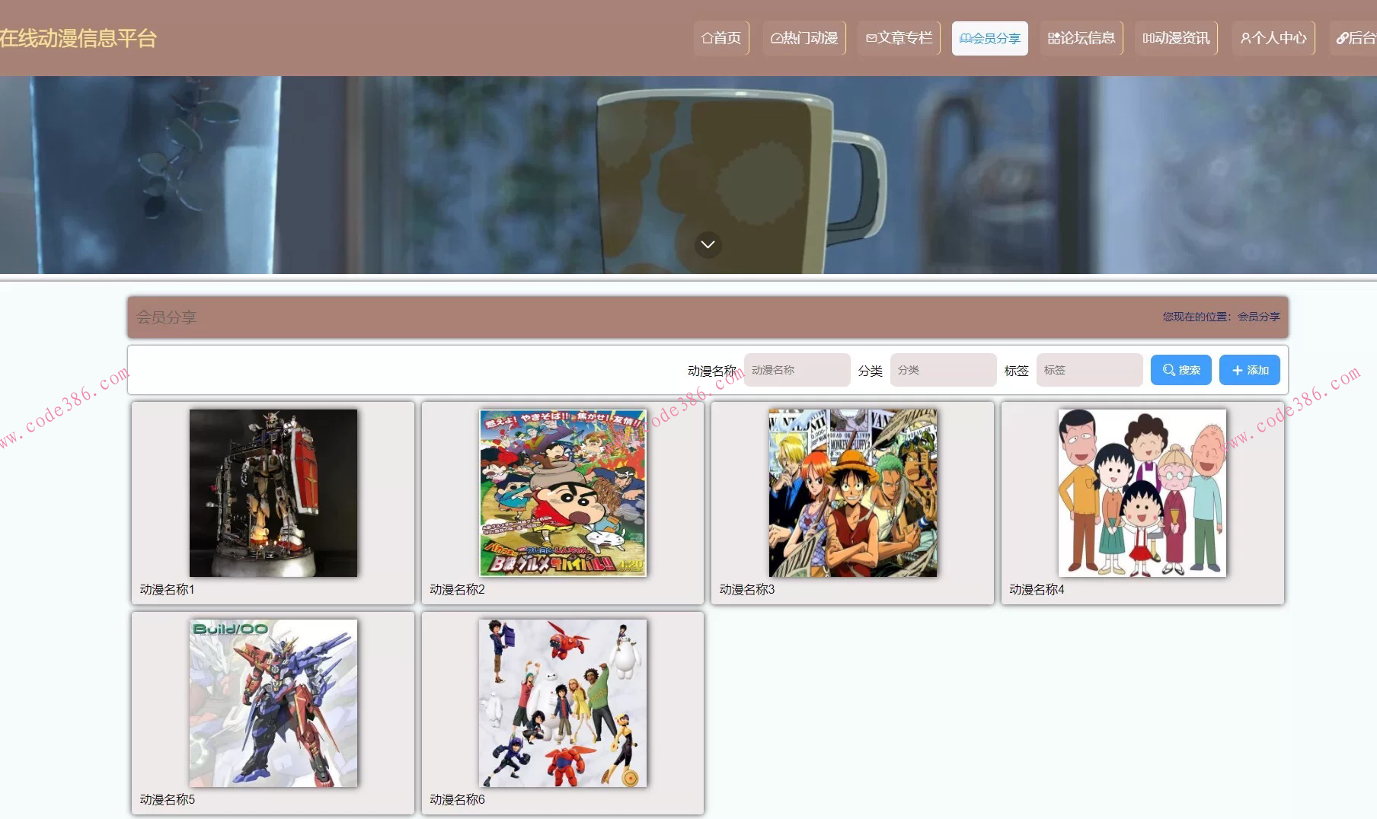Click the down chevron on the banner
The image size is (1377, 819).
(708, 244)
